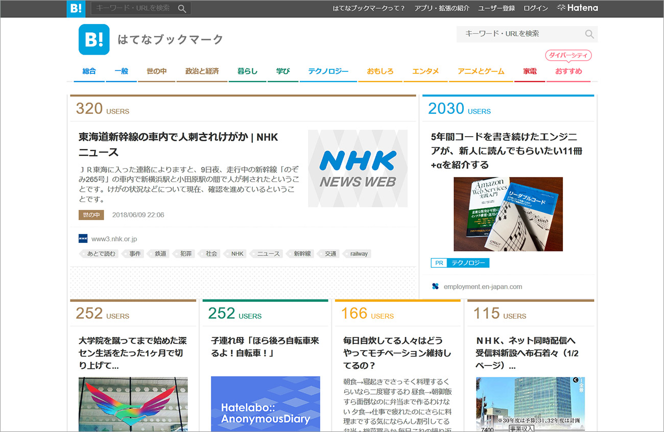Open the green 252 USERS count on the 子連れ母 card
This screenshot has width=664, height=432.
click(x=234, y=314)
